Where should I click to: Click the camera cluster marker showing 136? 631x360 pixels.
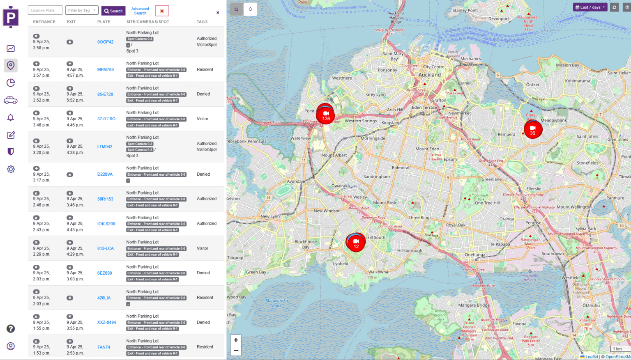[326, 115]
